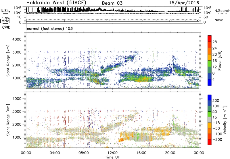230x159 pixels.
Task: Click the '28' label on Power colorbar
Action: (214, 42)
